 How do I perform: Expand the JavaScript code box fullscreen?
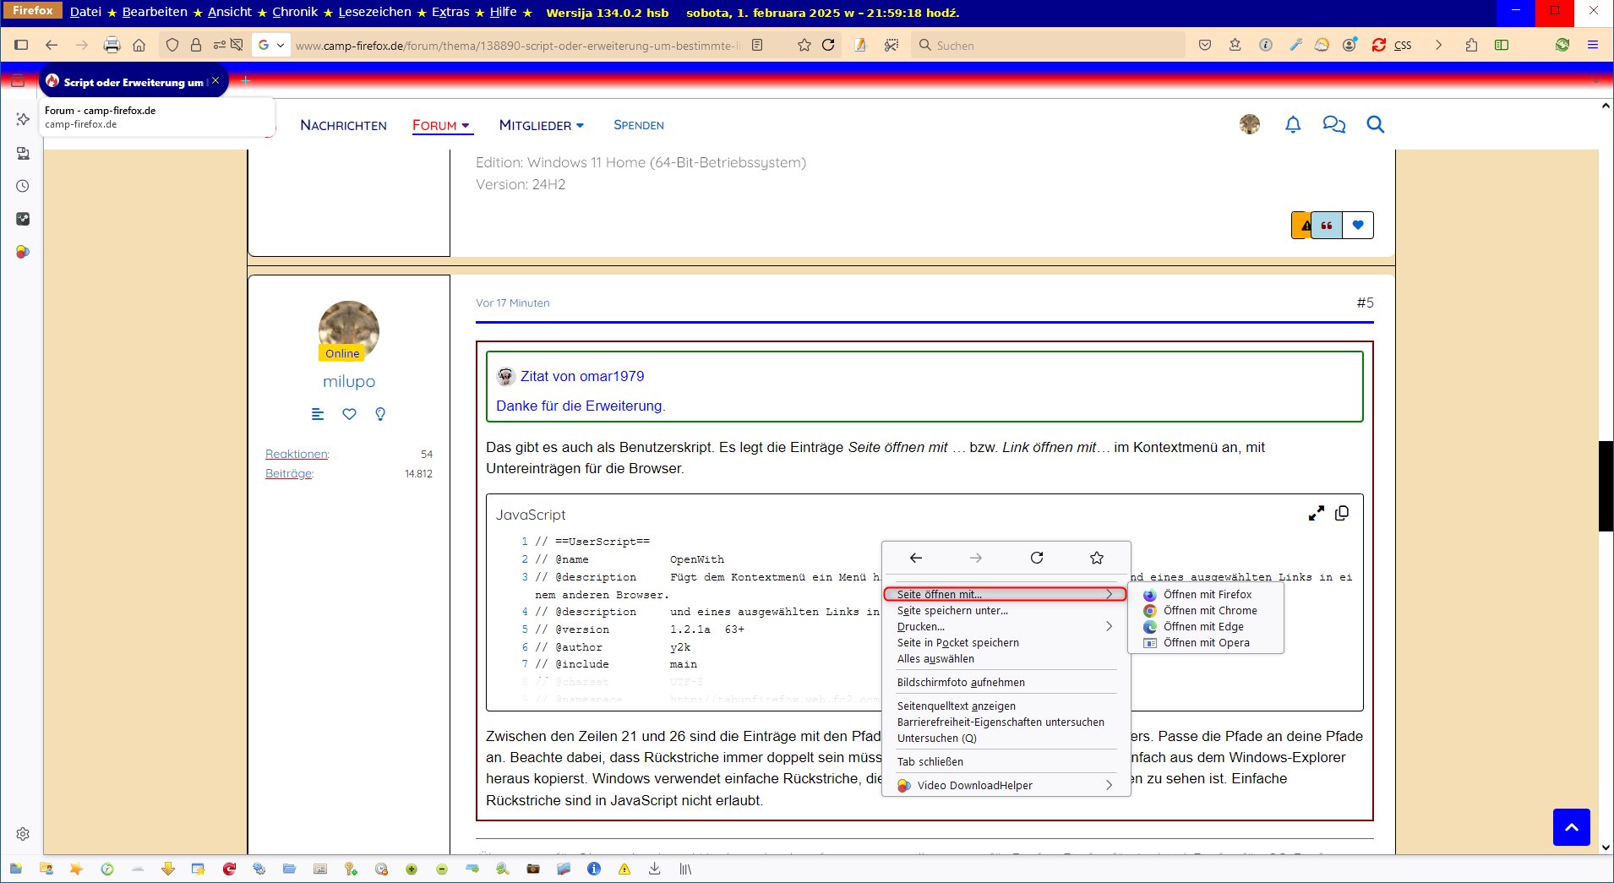[x=1316, y=514]
